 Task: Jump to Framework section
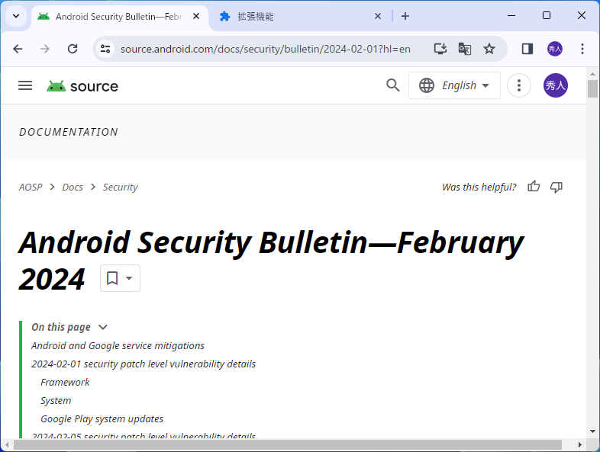[65, 383]
